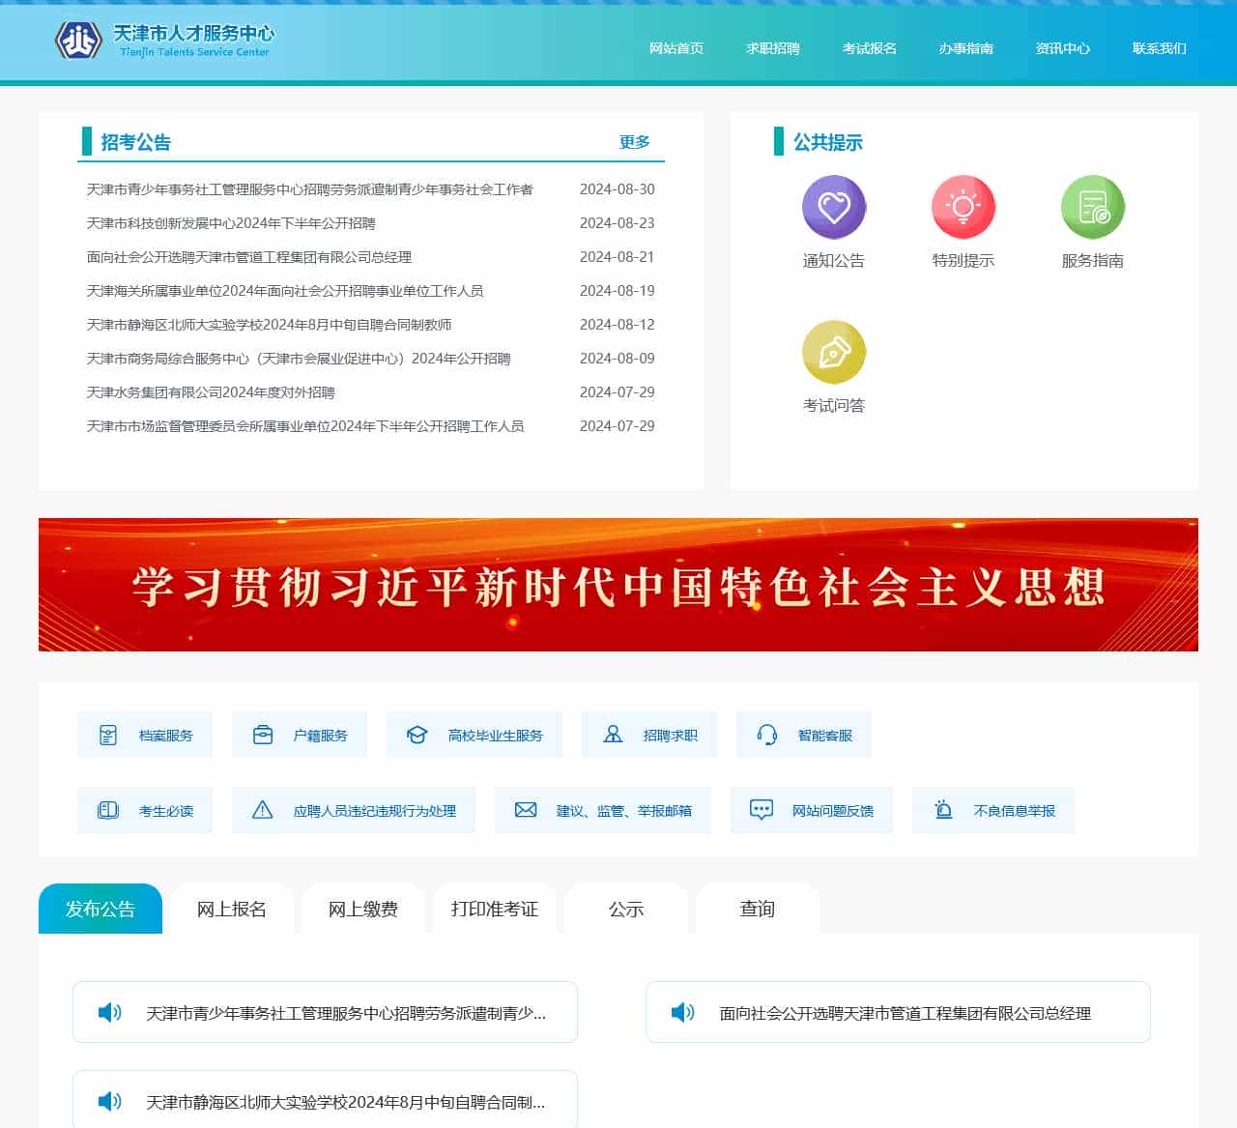
Task: Open 天津海关所属事业单位2024年 announcement
Action: pyautogui.click(x=285, y=291)
